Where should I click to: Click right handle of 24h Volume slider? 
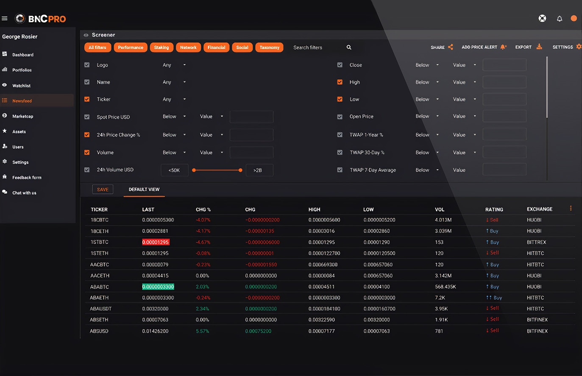pos(240,170)
